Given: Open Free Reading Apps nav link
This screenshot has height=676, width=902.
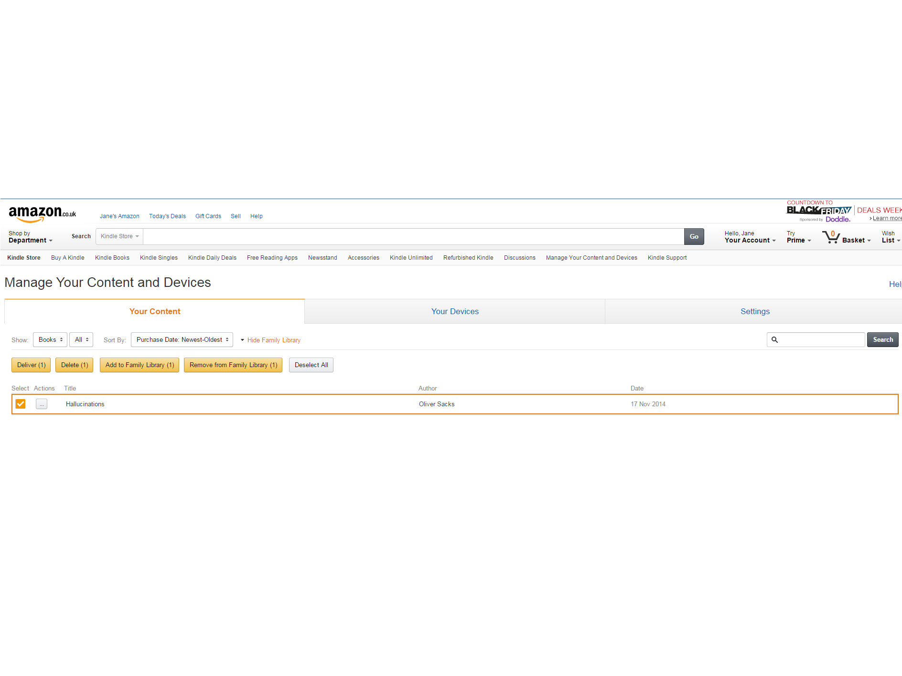Looking at the screenshot, I should (272, 258).
